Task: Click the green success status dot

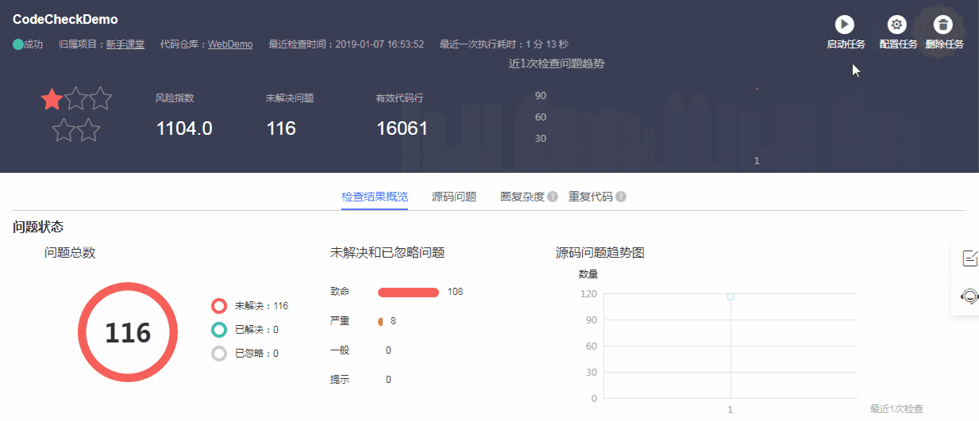Action: pyautogui.click(x=18, y=44)
